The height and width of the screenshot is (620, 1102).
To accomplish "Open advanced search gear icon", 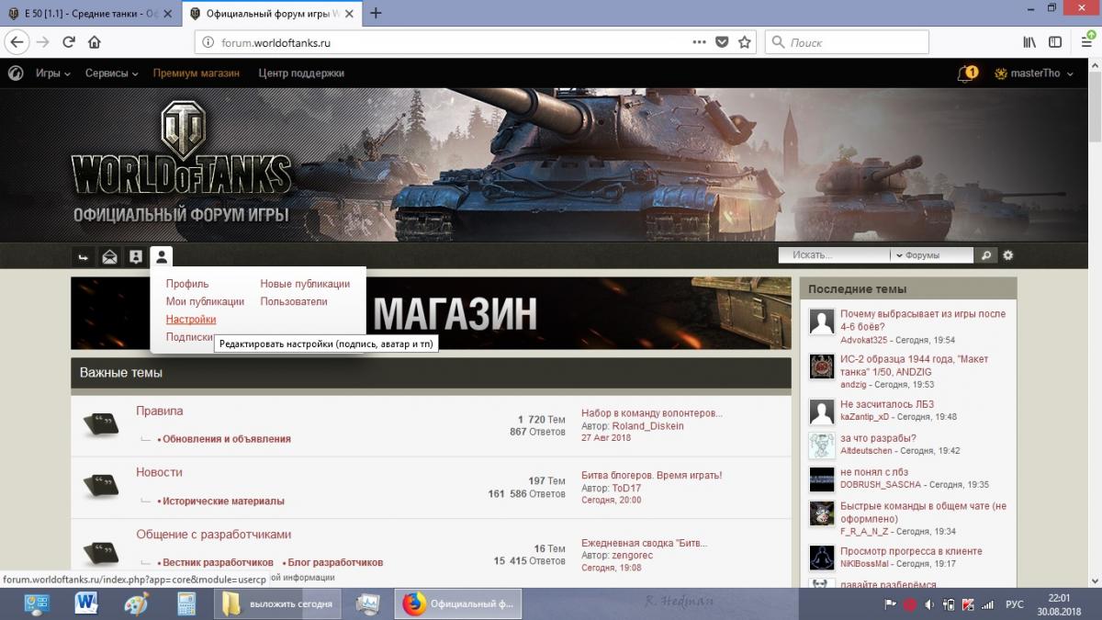I will 1008,255.
